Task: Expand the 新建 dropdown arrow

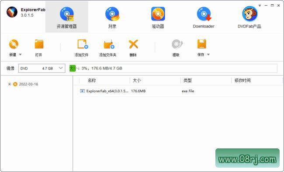Action: (x=20, y=54)
